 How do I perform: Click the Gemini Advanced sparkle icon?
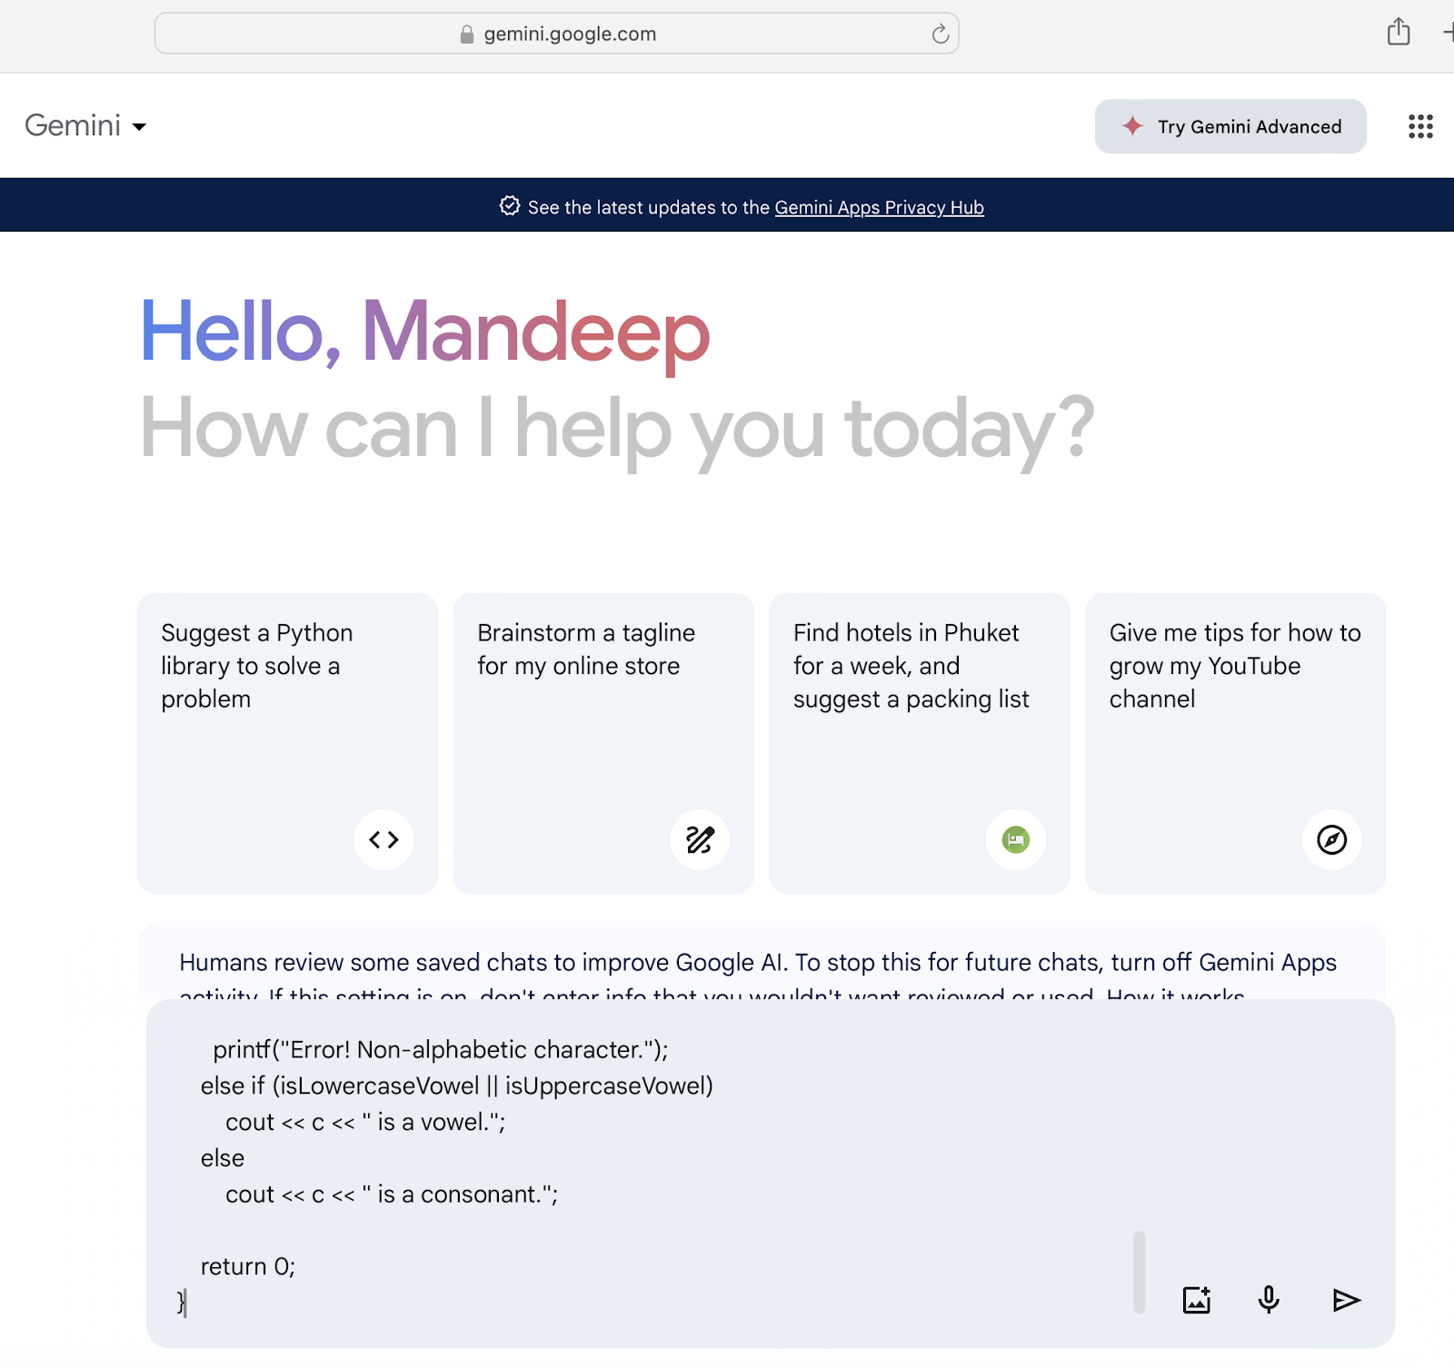1131,126
